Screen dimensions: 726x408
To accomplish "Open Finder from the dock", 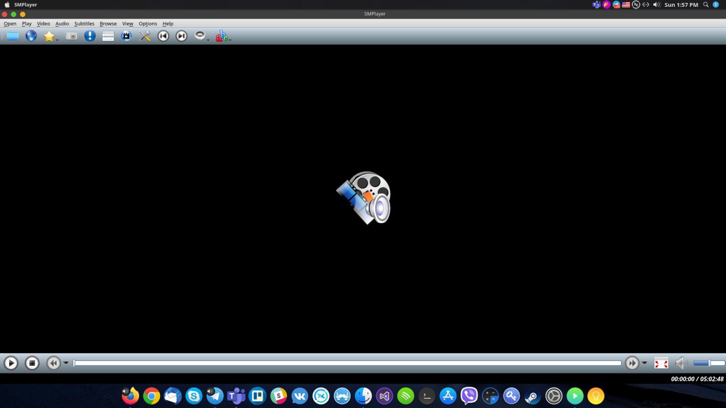I will tap(363, 396).
